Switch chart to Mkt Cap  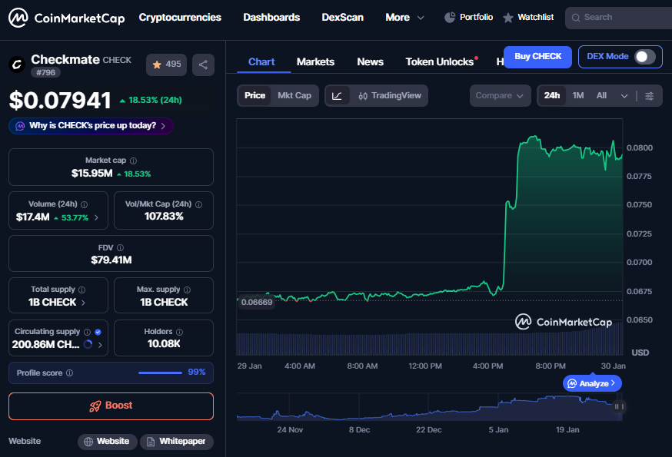coord(294,95)
